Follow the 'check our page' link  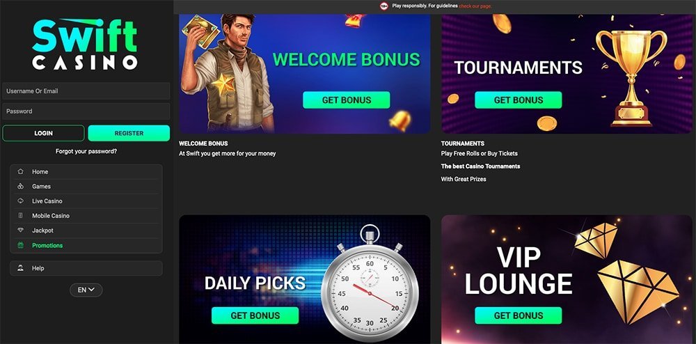click(x=475, y=6)
